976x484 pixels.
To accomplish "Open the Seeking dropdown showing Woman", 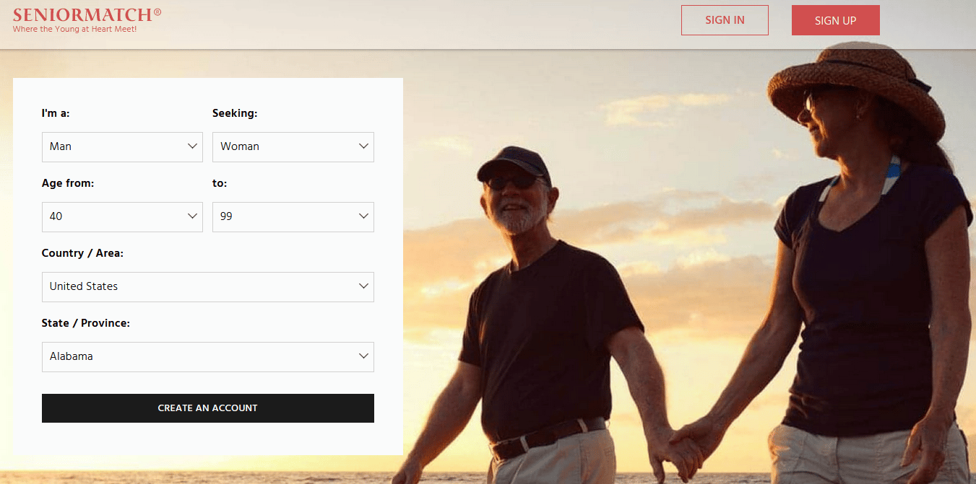I will [293, 146].
